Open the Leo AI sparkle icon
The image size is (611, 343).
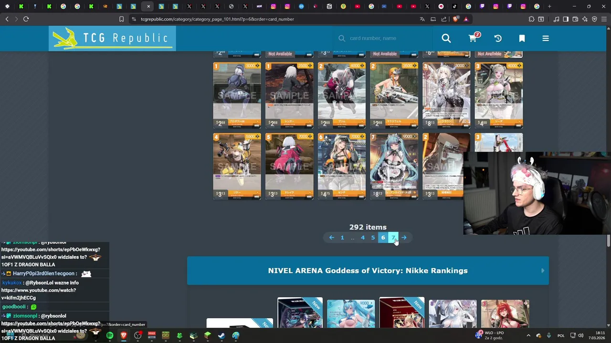(585, 19)
